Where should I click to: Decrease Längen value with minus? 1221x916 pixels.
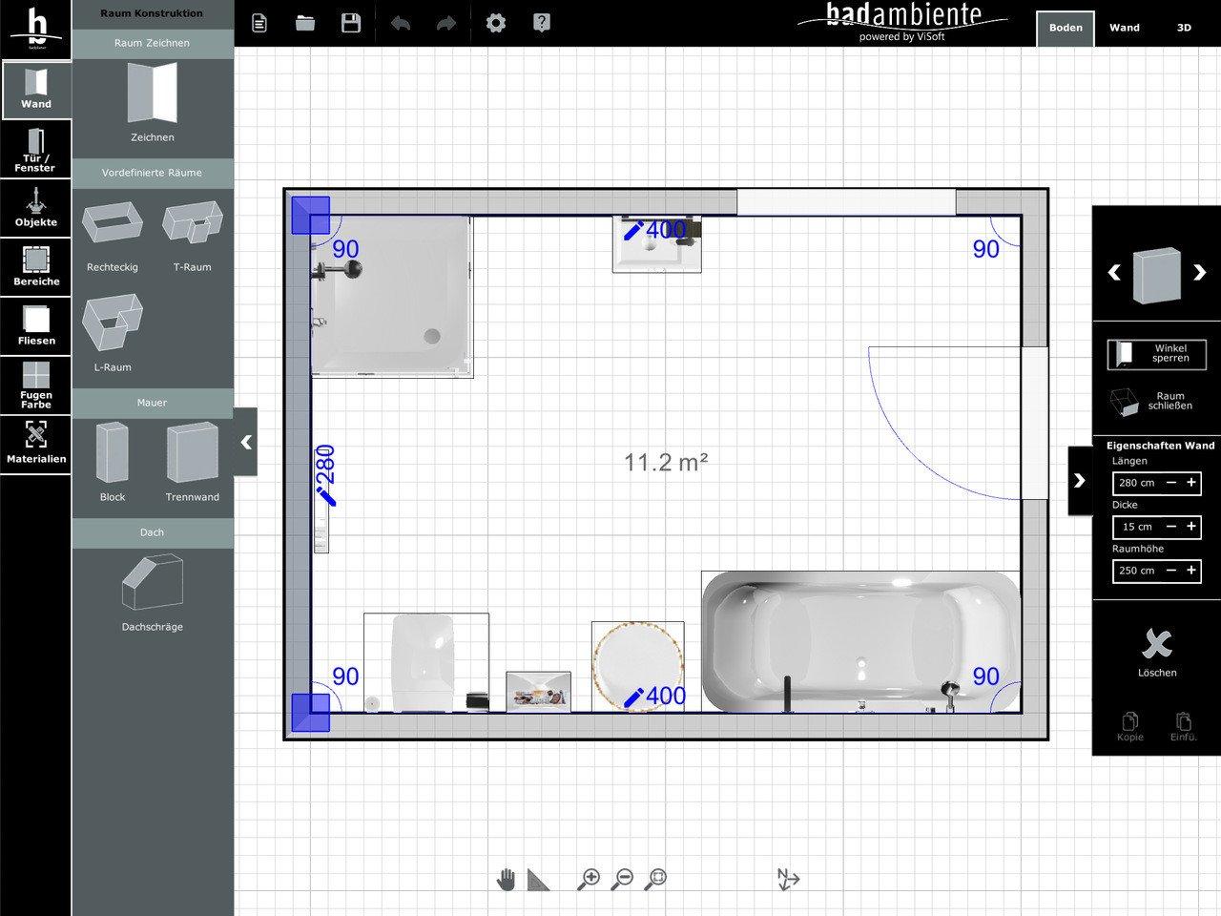point(1171,483)
